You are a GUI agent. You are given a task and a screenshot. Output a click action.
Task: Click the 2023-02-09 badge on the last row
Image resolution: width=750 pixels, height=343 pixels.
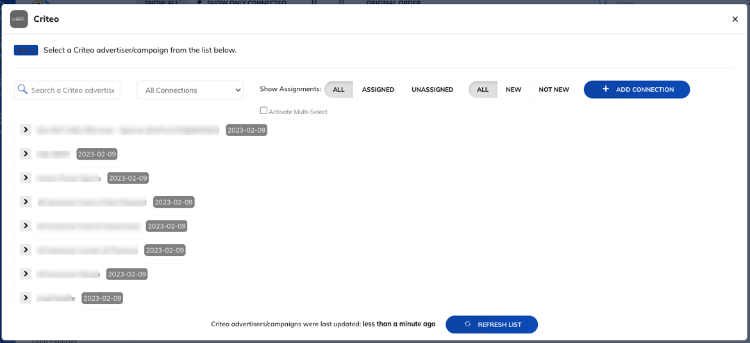click(x=103, y=298)
